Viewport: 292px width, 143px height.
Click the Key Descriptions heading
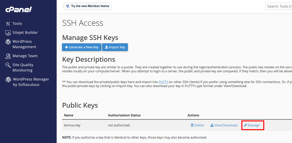(89, 59)
